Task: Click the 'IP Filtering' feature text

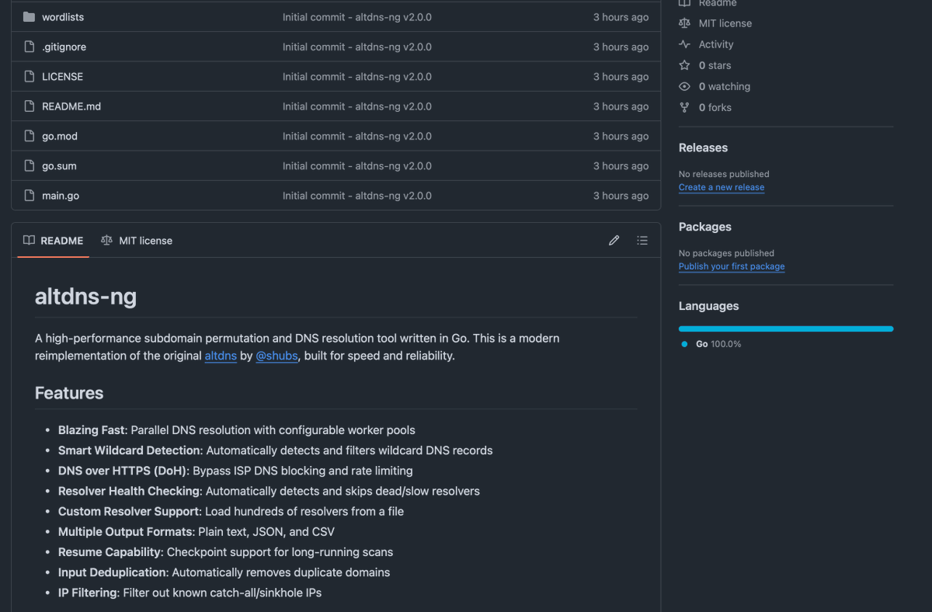Action: [x=88, y=593]
